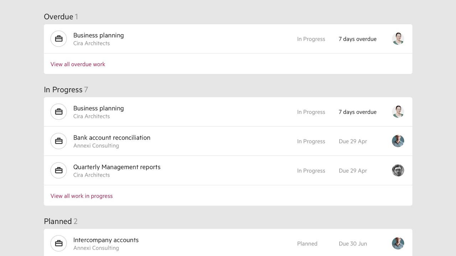Open View all work in progress link
456x256 pixels.
[82, 196]
